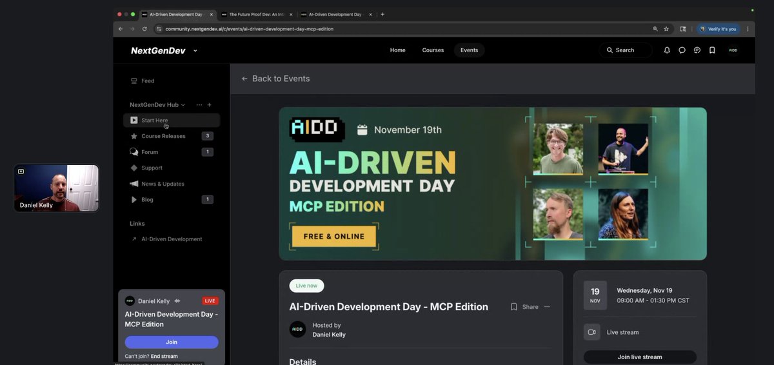The width and height of the screenshot is (774, 365).
Task: Click the 19 NOV date tile
Action: point(595,295)
